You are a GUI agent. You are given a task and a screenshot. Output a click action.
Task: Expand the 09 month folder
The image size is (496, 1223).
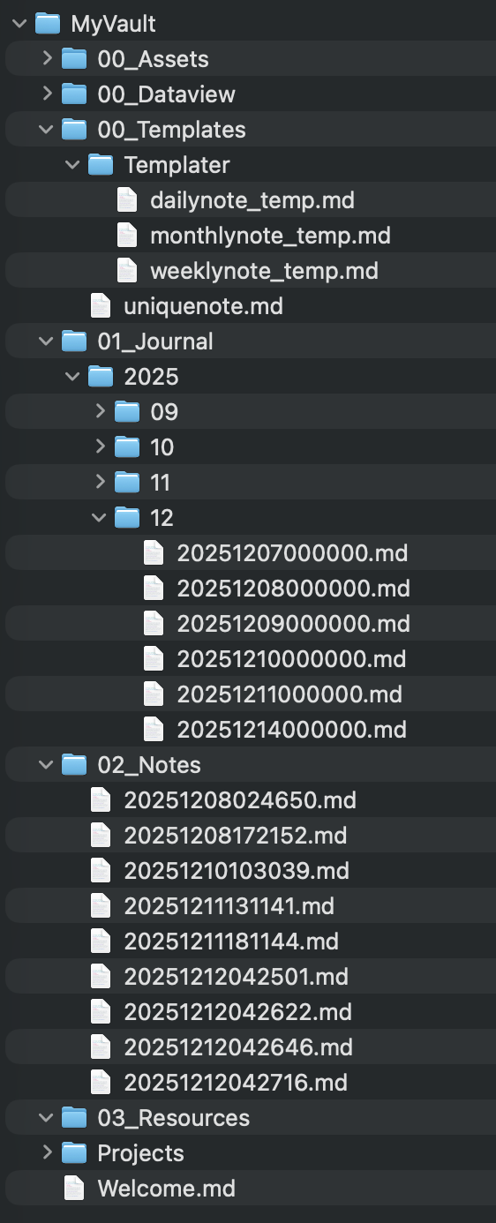[100, 412]
